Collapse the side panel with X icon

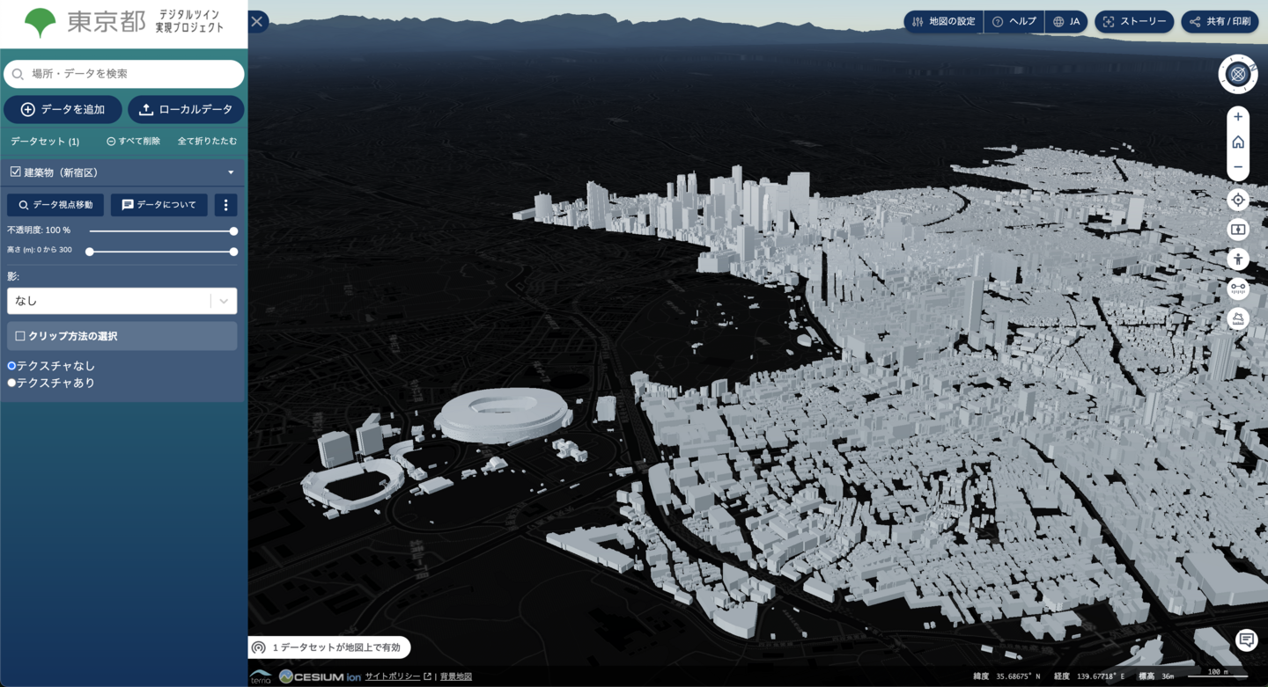[257, 21]
